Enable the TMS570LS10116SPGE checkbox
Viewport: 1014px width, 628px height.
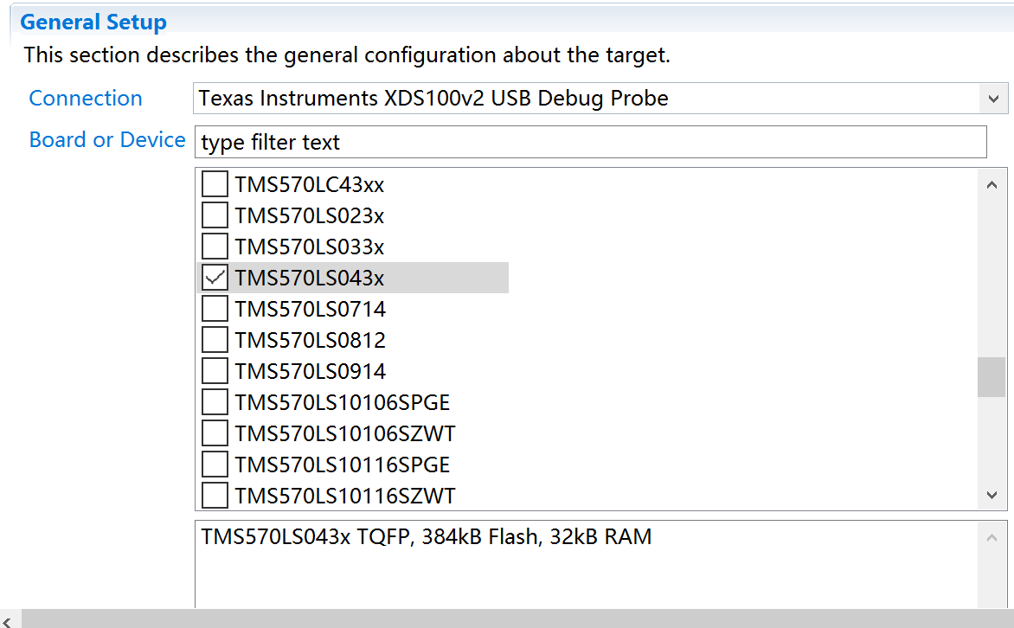coord(215,465)
